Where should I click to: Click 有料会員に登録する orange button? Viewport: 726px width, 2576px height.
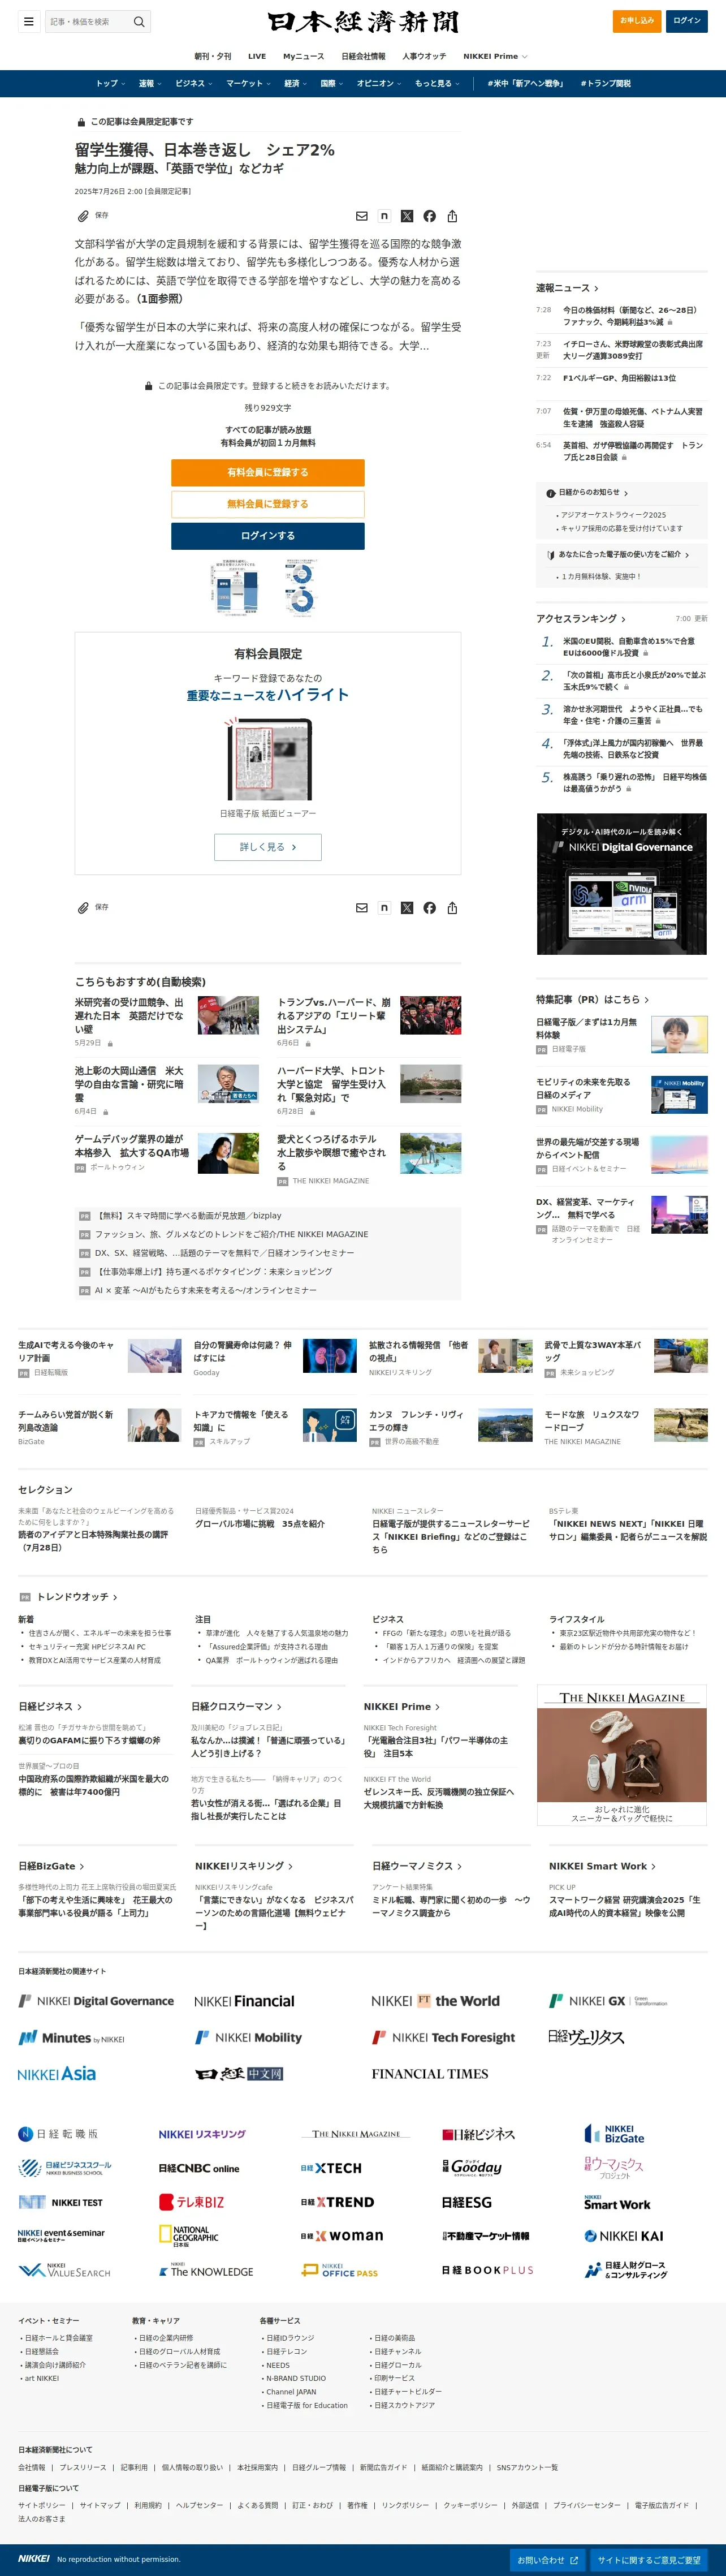268,472
